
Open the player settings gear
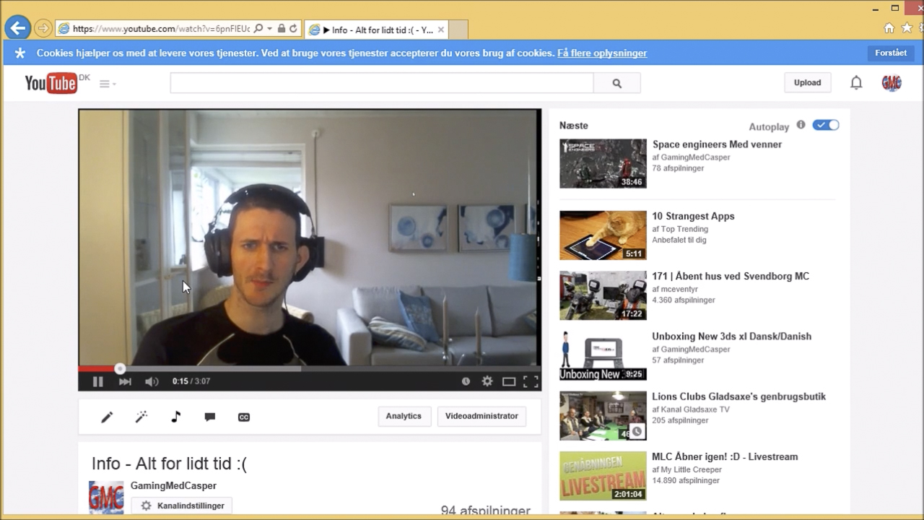[x=487, y=381]
